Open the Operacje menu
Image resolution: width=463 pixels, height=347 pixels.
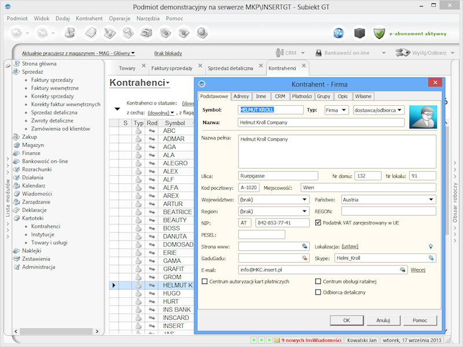[120, 19]
